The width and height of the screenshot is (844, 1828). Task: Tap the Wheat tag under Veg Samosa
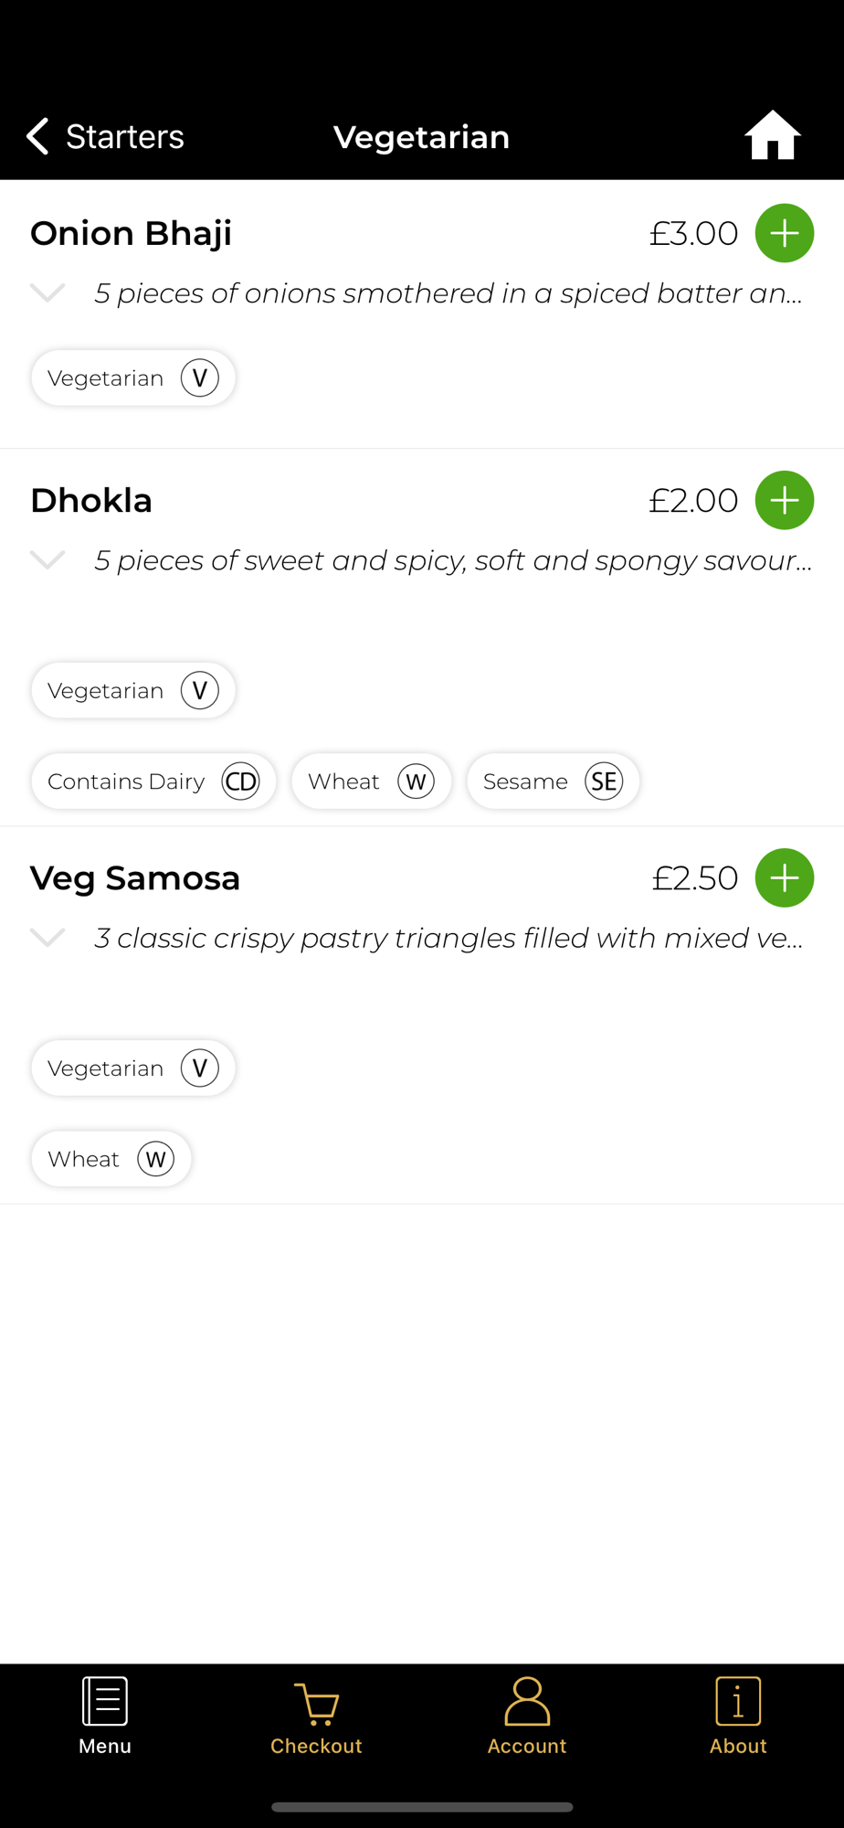[111, 1159]
